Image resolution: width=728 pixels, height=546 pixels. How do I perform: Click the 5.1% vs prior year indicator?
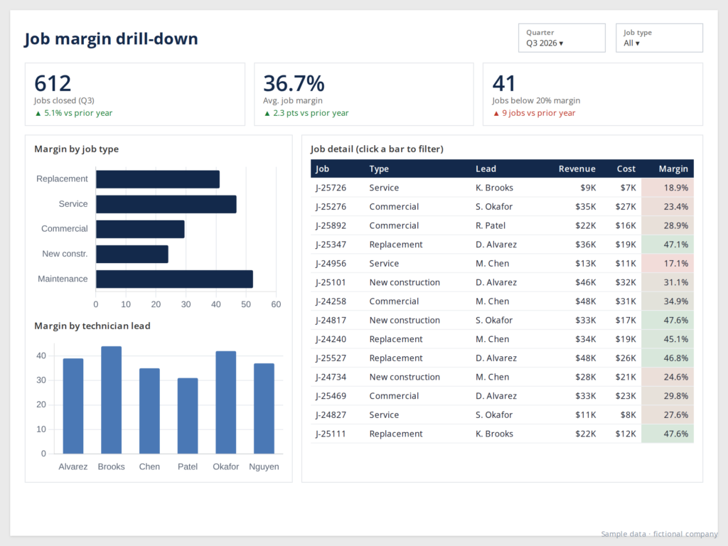coord(74,113)
